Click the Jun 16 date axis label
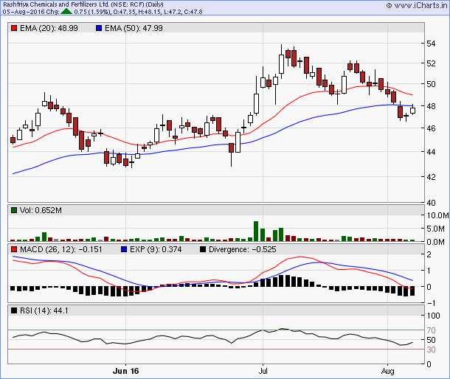Image resolution: width=450 pixels, height=379 pixels. pos(125,371)
